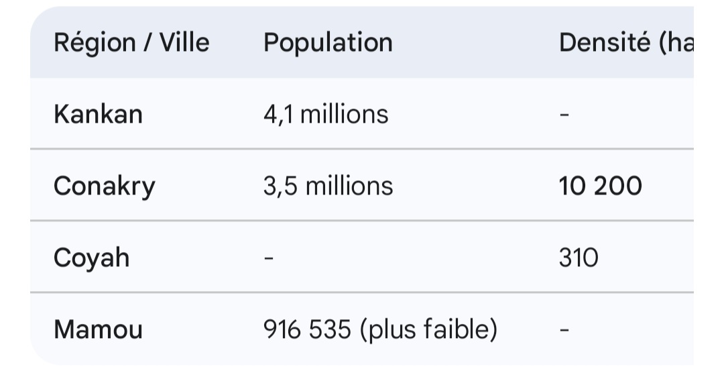Image resolution: width=724 pixels, height=377 pixels.
Task: Click the word "millions" in Conakry's row
Action: pos(349,186)
